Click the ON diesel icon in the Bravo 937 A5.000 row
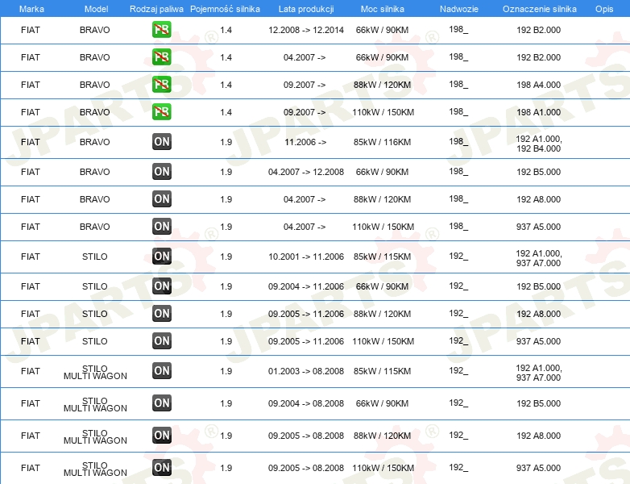 [x=161, y=226]
